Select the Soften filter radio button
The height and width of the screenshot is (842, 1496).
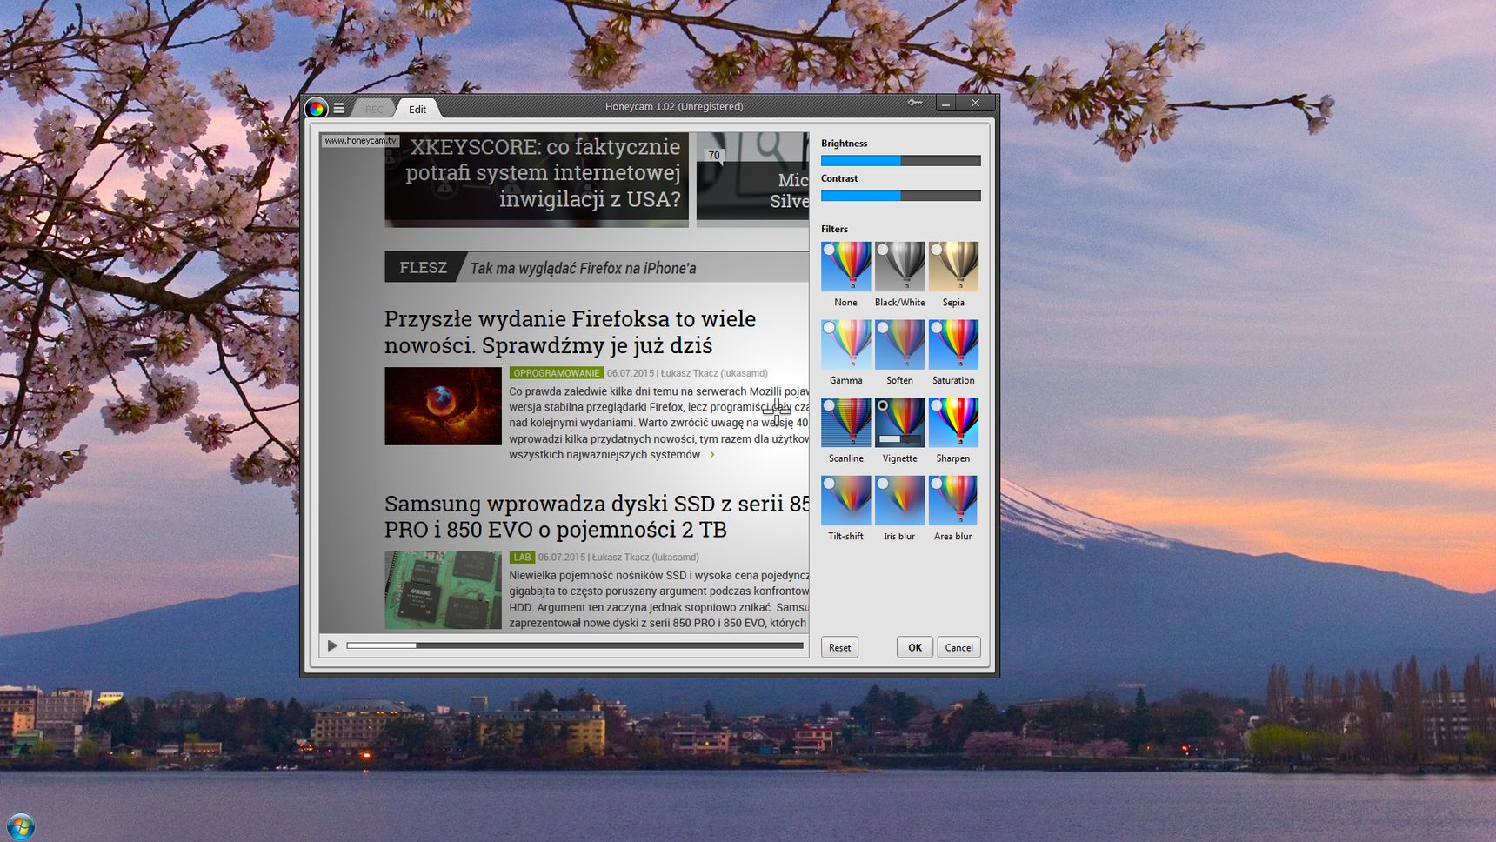(883, 328)
